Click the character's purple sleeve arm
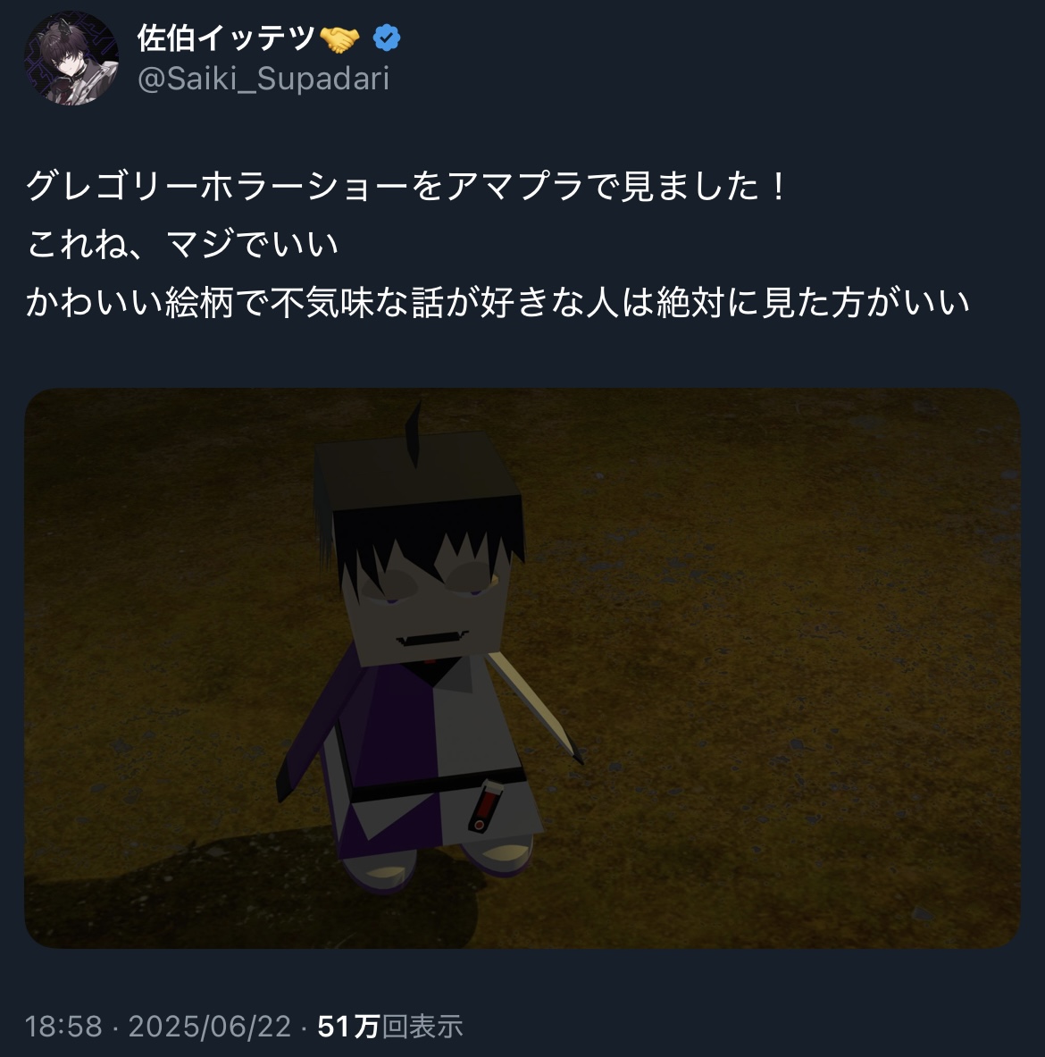Screen dimensions: 1045x1057 (x=315, y=730)
